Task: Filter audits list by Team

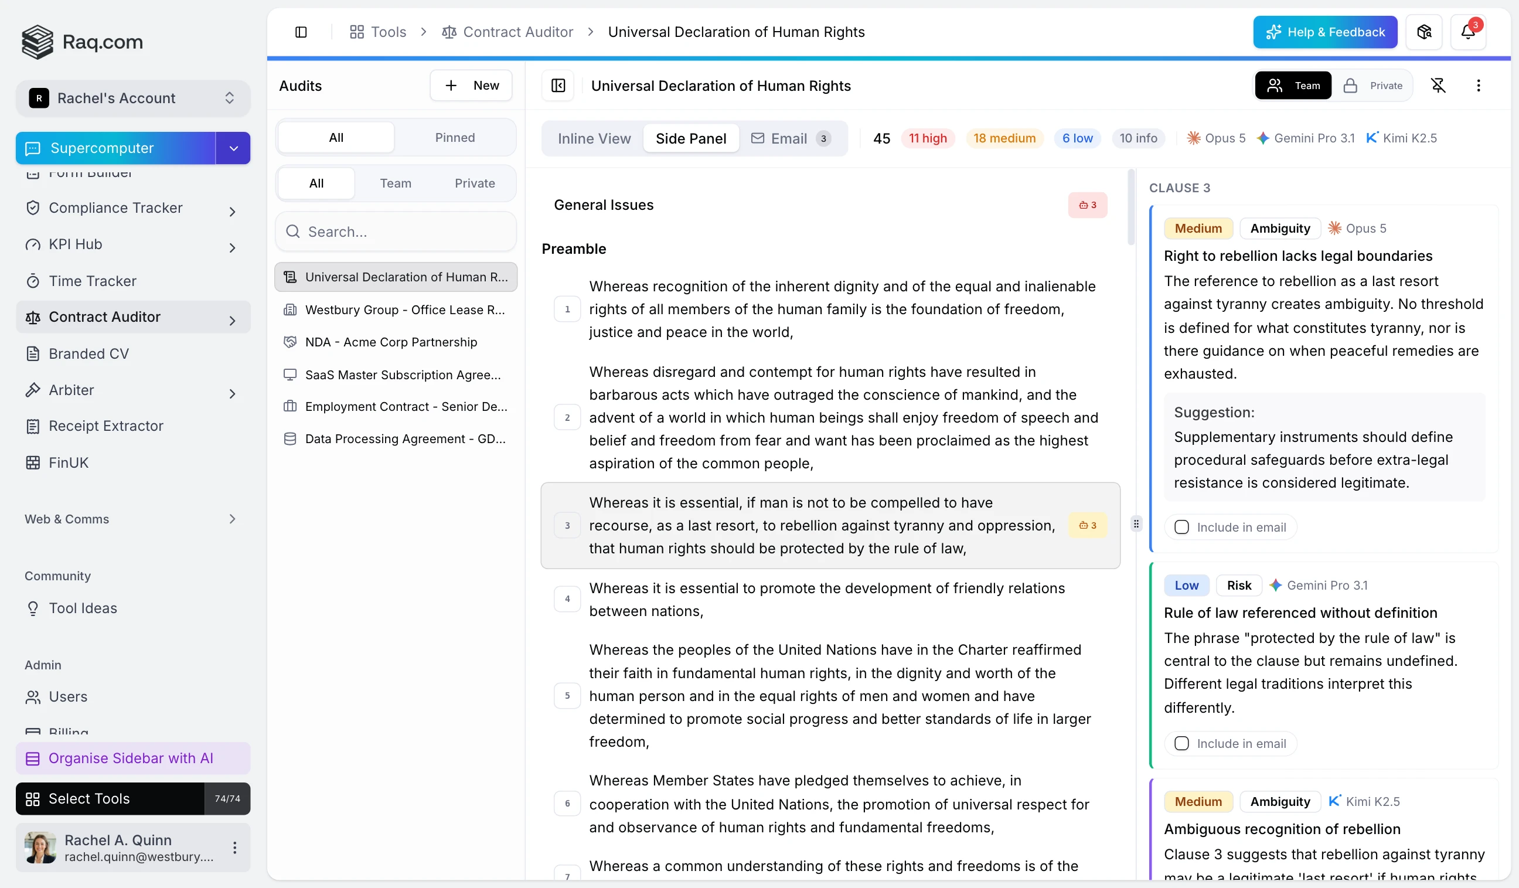Action: [x=396, y=183]
